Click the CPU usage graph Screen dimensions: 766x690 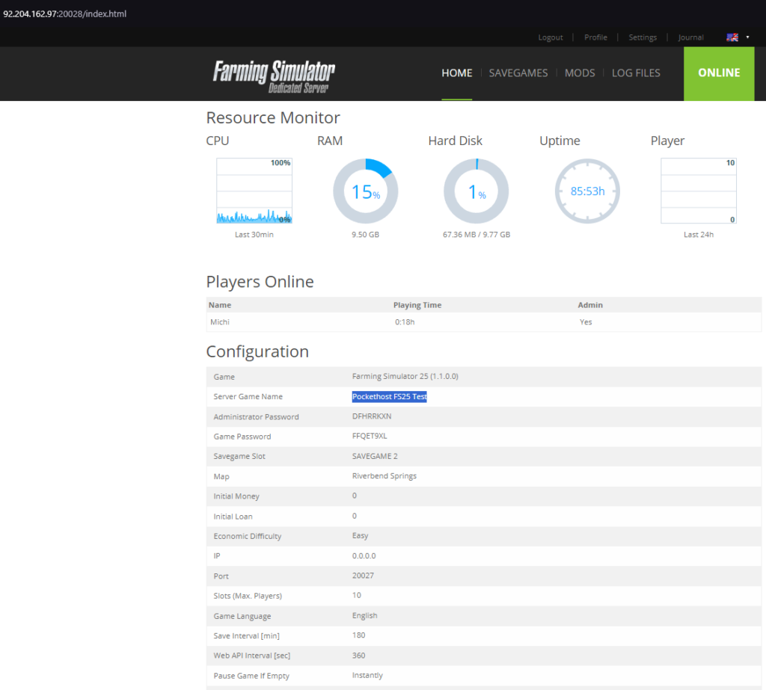254,191
